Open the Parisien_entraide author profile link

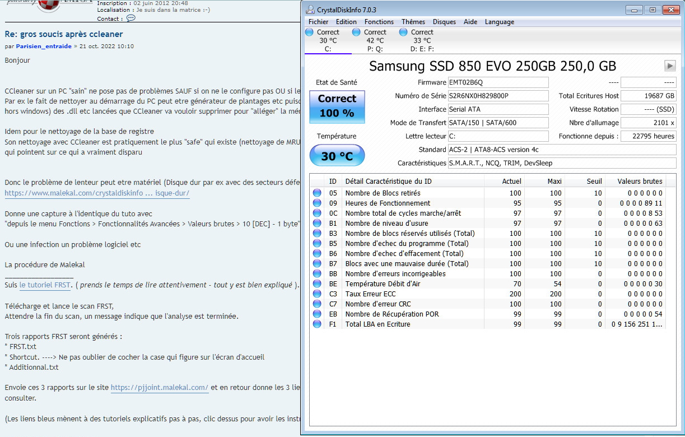pos(44,47)
